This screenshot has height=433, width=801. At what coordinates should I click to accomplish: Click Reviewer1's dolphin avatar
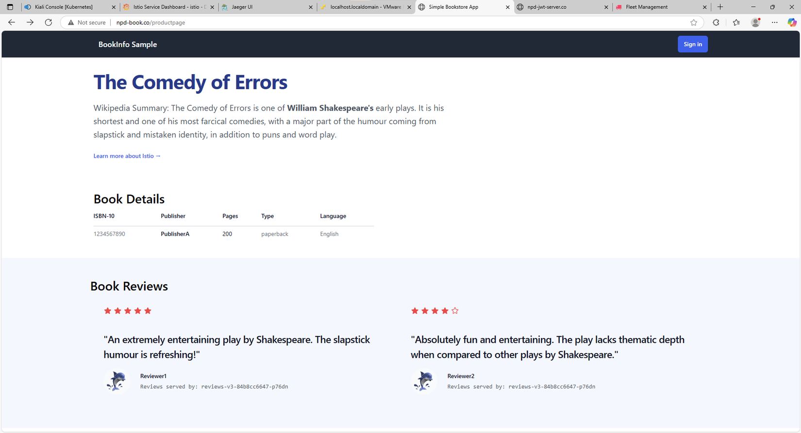pos(117,381)
